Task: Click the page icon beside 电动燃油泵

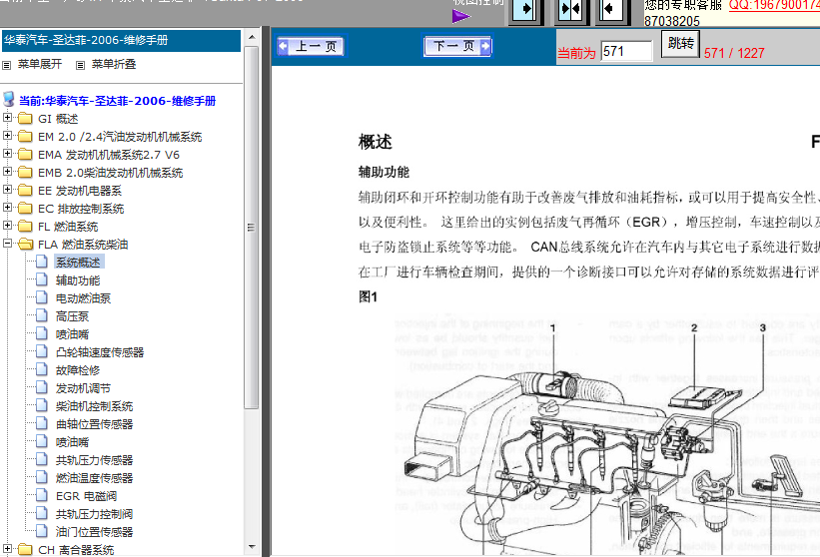Action: tap(42, 297)
